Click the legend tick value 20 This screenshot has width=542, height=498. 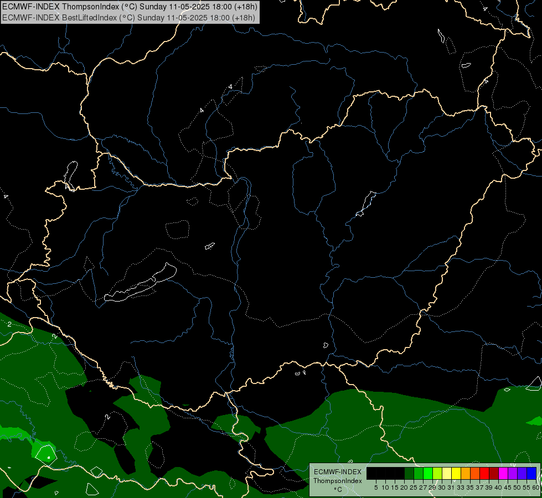pyautogui.click(x=404, y=487)
